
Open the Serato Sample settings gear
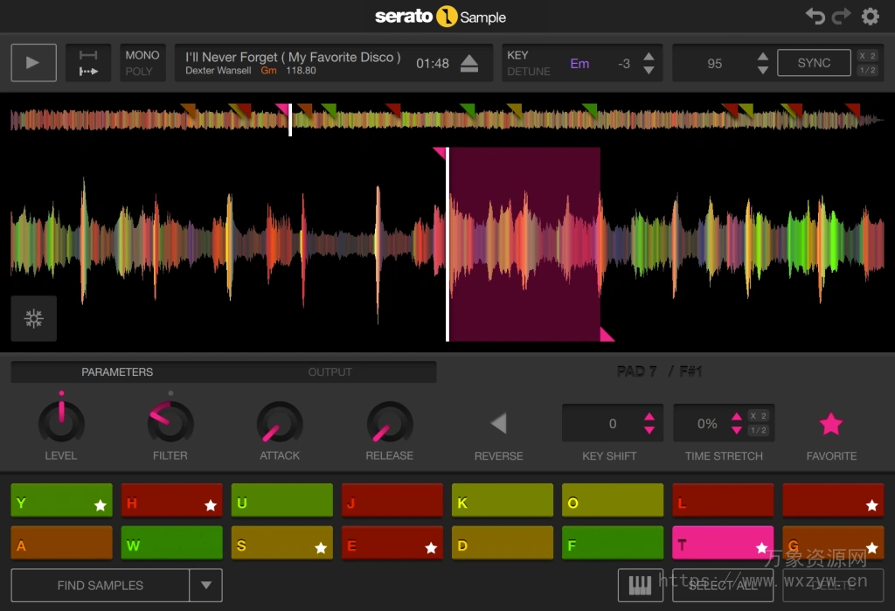pyautogui.click(x=870, y=16)
